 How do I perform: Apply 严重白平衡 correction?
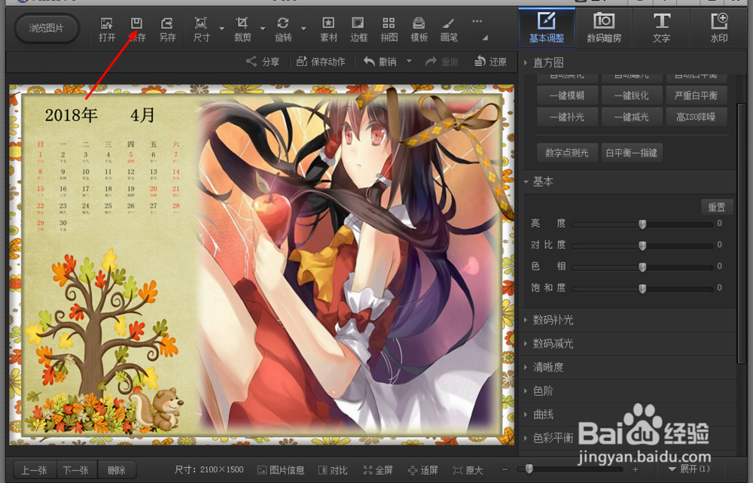696,96
